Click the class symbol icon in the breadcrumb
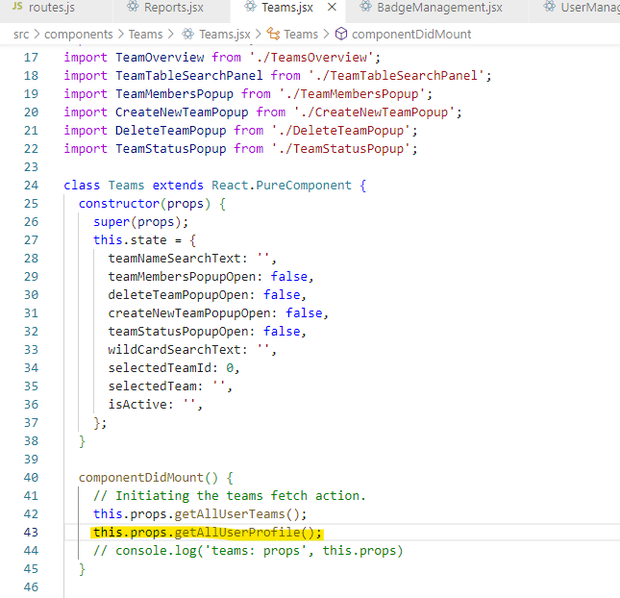Viewport: 620px width, 598px height. pos(273,34)
